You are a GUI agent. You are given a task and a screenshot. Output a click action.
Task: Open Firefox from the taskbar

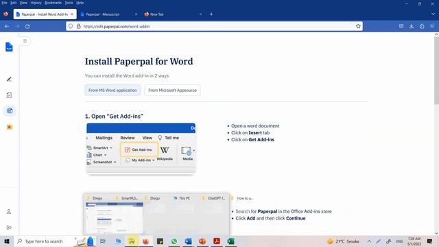click(145, 241)
